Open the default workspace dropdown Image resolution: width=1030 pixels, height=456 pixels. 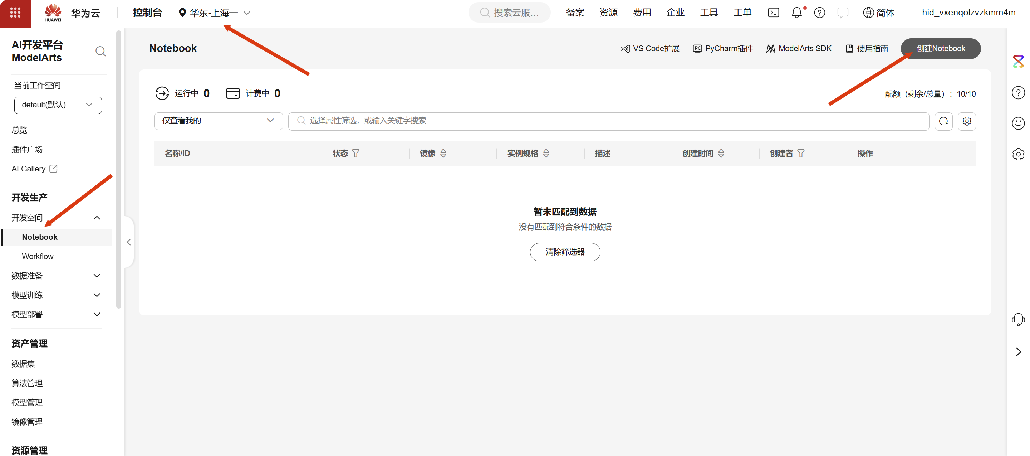click(x=58, y=105)
